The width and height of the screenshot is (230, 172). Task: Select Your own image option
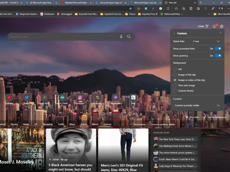pyautogui.click(x=175, y=85)
